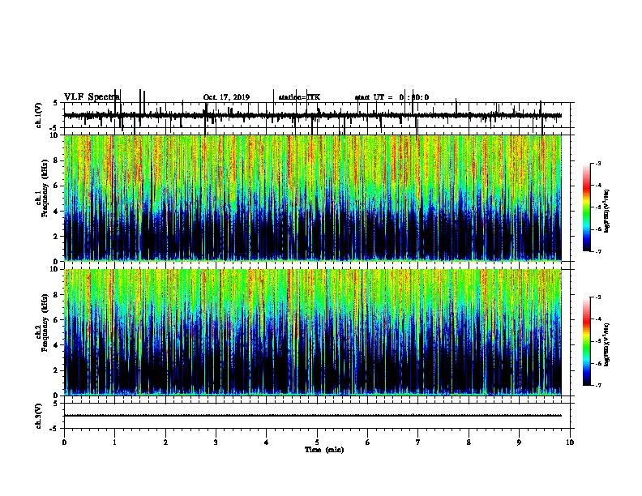Click the "-4" tick on ch.2 colorbar

(597, 319)
